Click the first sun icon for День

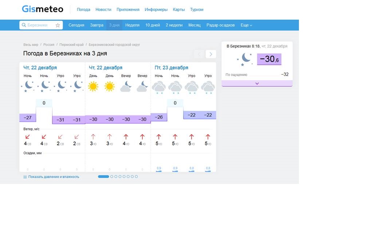coord(93,87)
